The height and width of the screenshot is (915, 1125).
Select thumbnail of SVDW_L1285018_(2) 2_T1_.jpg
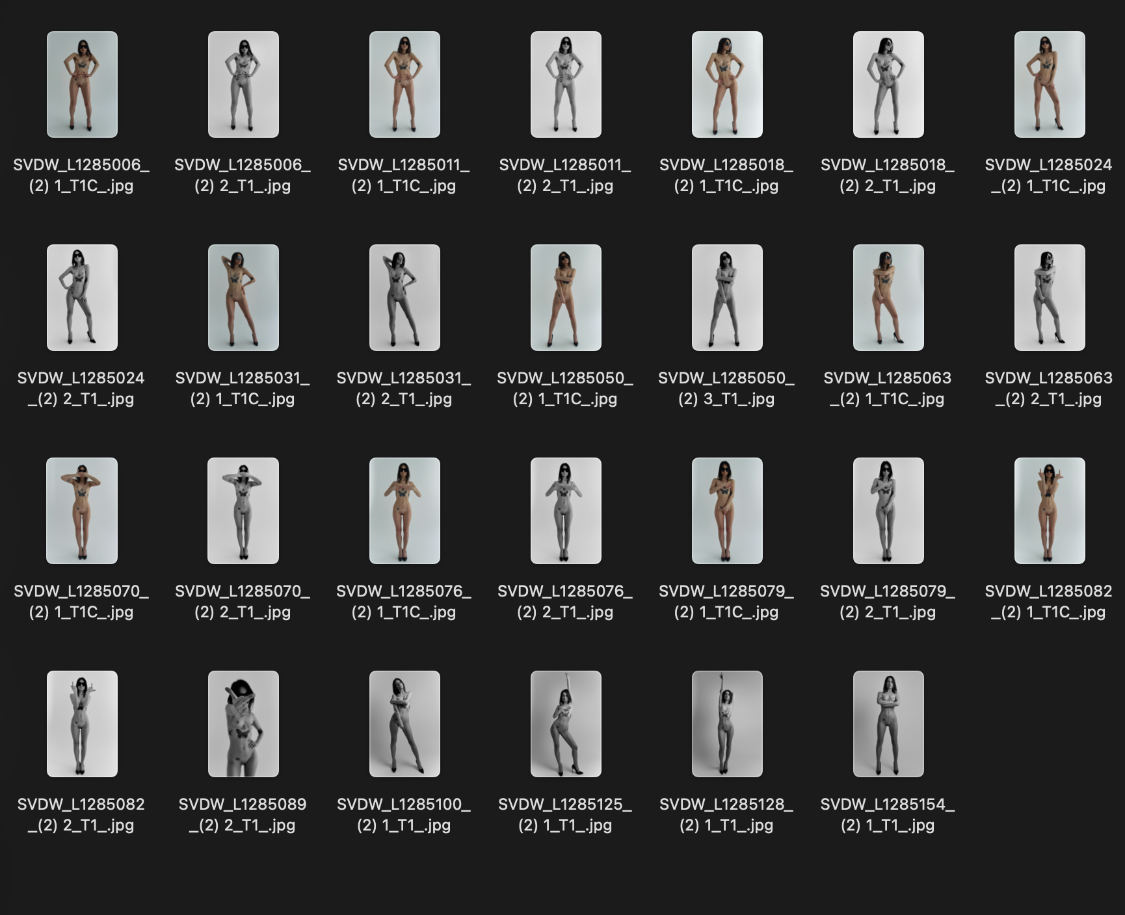pyautogui.click(x=888, y=84)
